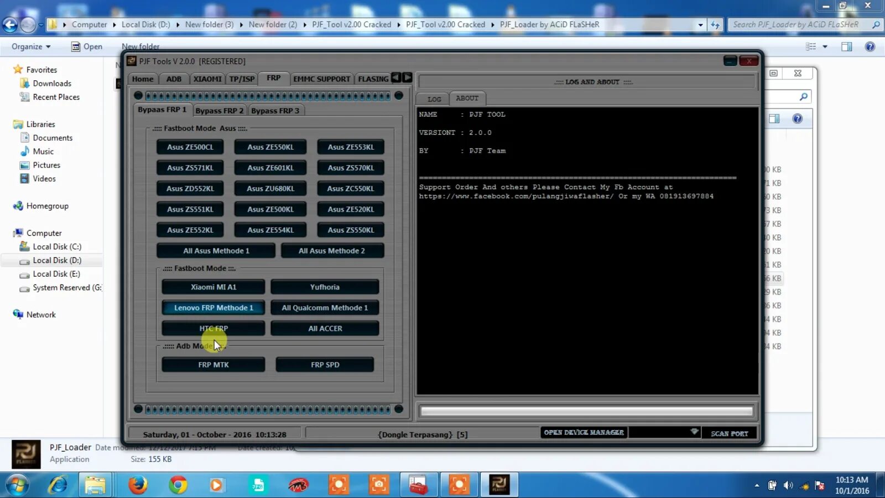Image resolution: width=885 pixels, height=498 pixels.
Task: Switch to PJF Flasher taskbar icon
Action: tap(499, 485)
